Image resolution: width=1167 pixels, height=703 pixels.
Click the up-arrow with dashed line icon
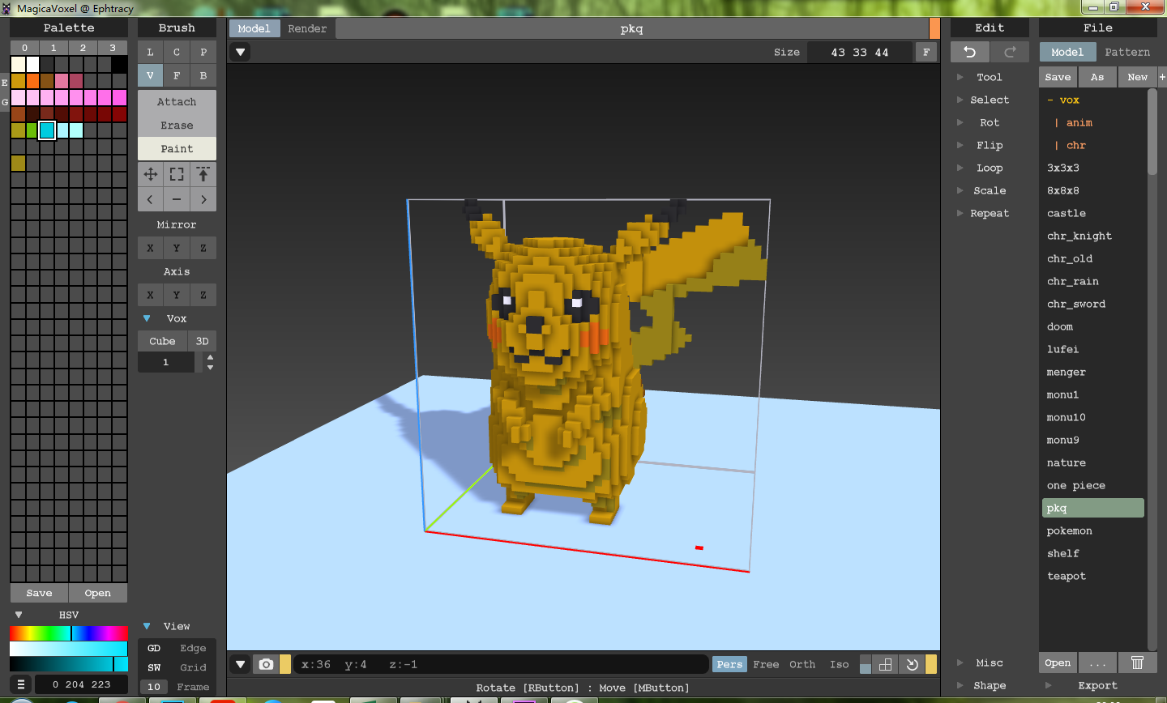203,174
